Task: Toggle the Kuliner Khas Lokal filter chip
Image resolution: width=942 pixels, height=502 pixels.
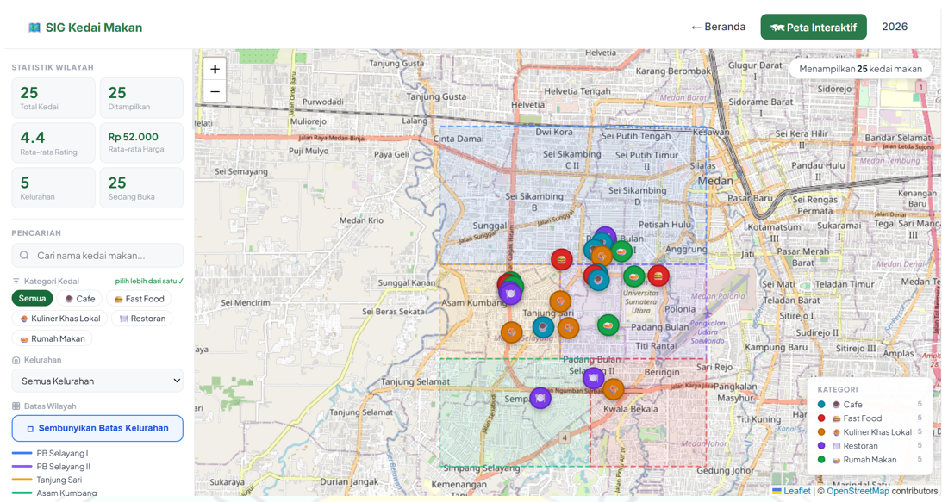Action: [59, 319]
